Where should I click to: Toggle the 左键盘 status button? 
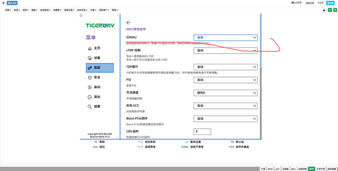click(x=285, y=169)
